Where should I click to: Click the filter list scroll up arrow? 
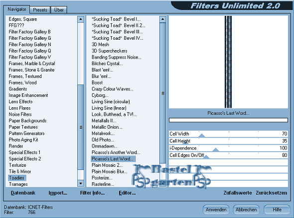[163, 19]
